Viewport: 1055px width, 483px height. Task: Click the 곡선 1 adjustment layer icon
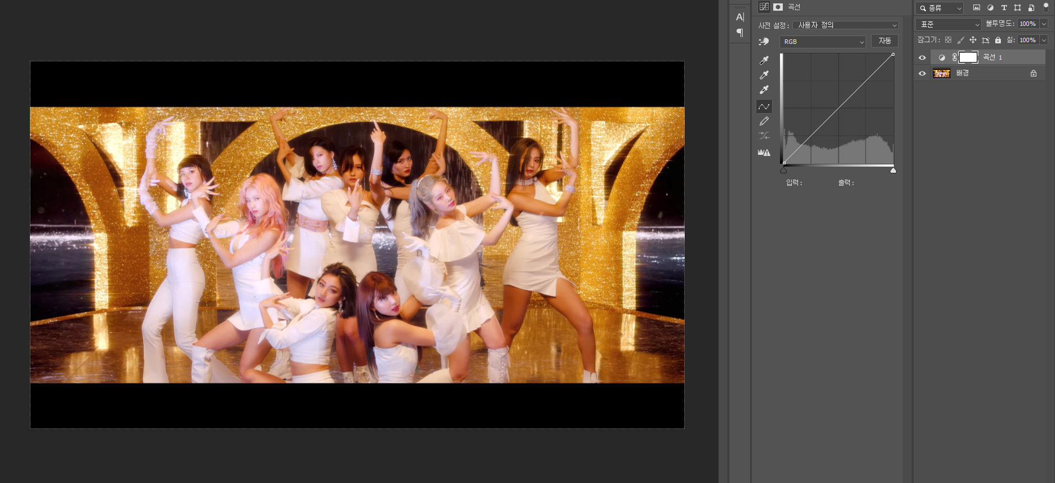tap(942, 57)
